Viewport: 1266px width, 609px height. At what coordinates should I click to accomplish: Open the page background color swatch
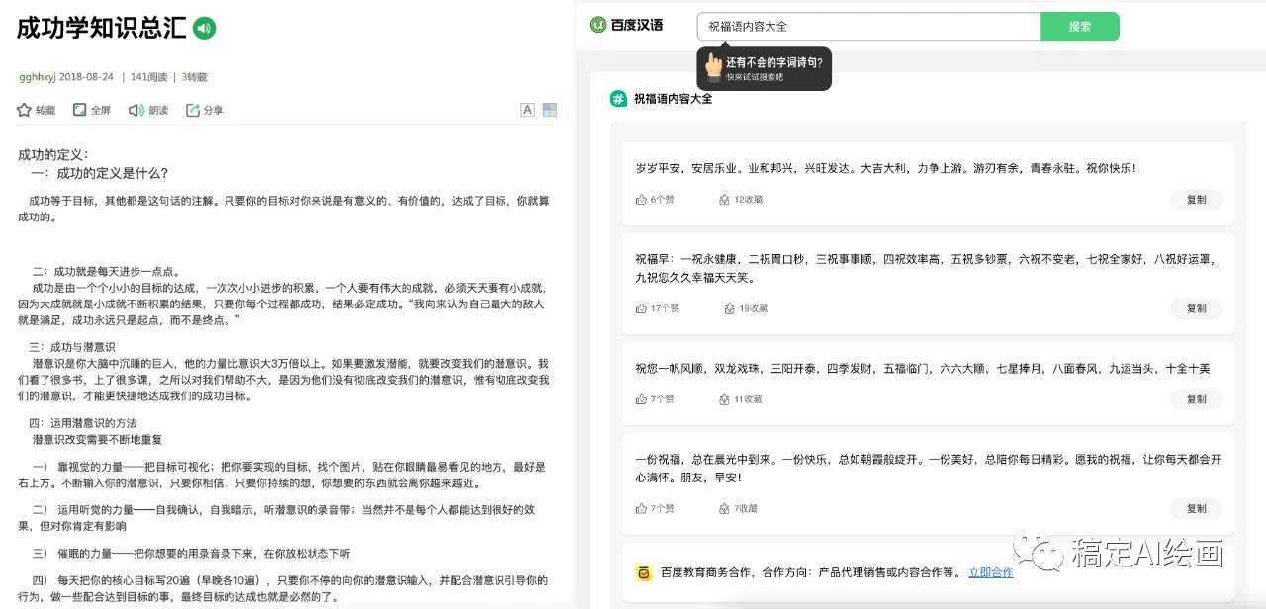click(x=550, y=110)
